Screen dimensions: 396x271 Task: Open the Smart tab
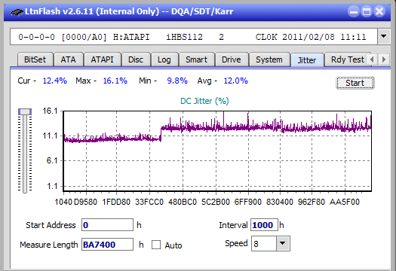tap(196, 59)
